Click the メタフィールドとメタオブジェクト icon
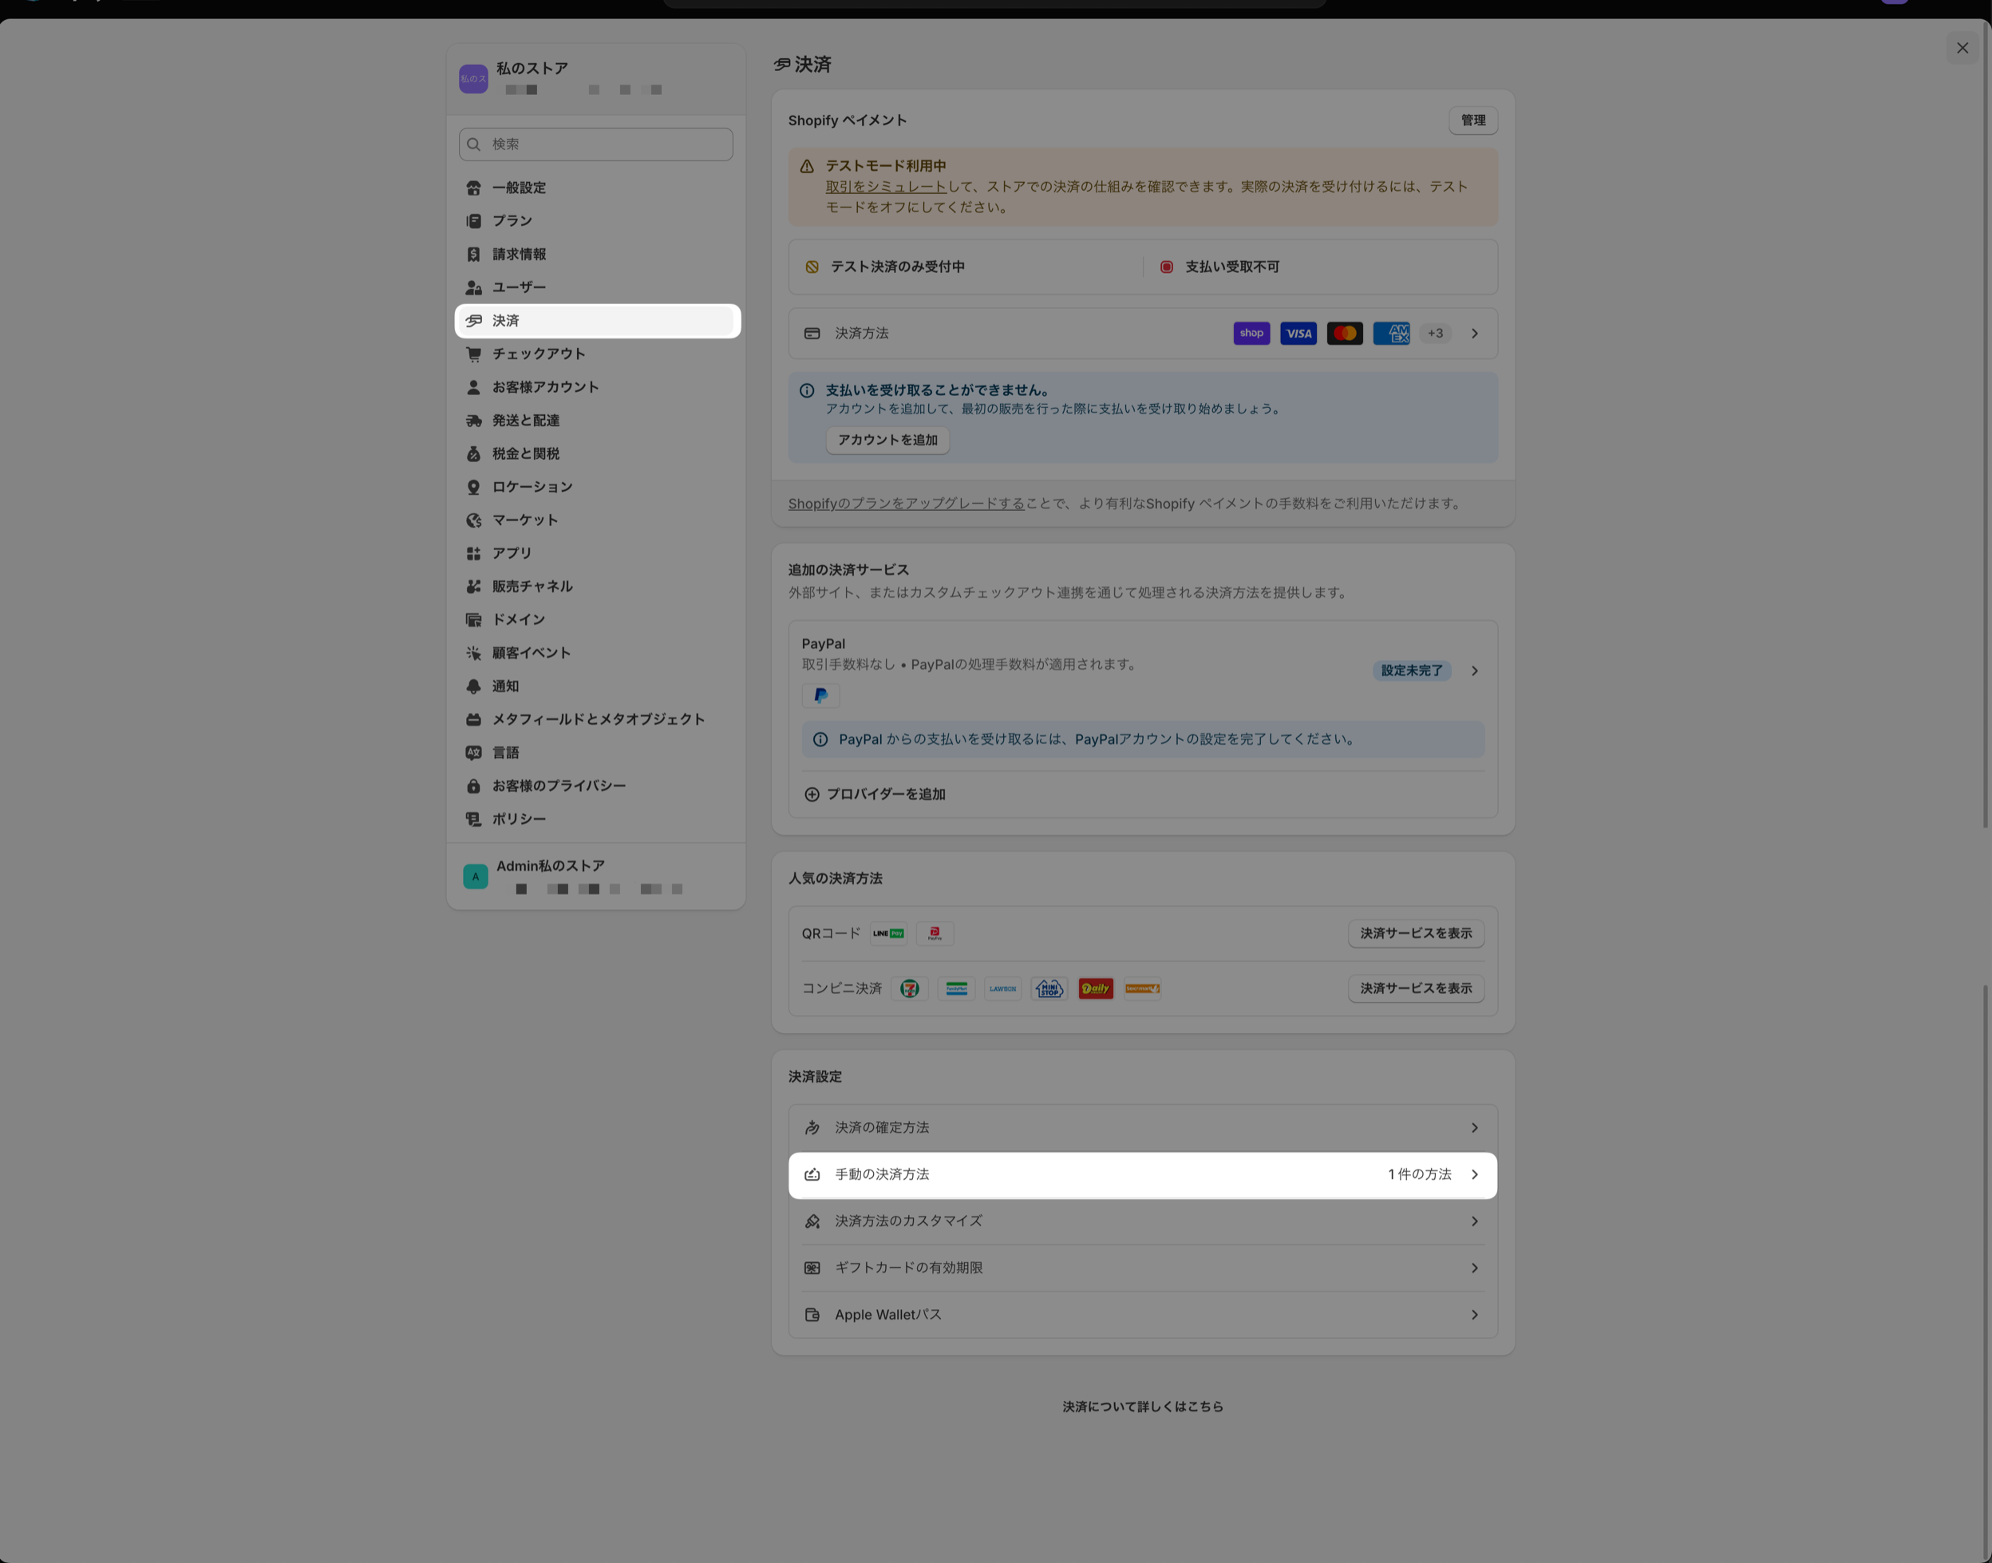The image size is (1992, 1563). click(x=473, y=719)
